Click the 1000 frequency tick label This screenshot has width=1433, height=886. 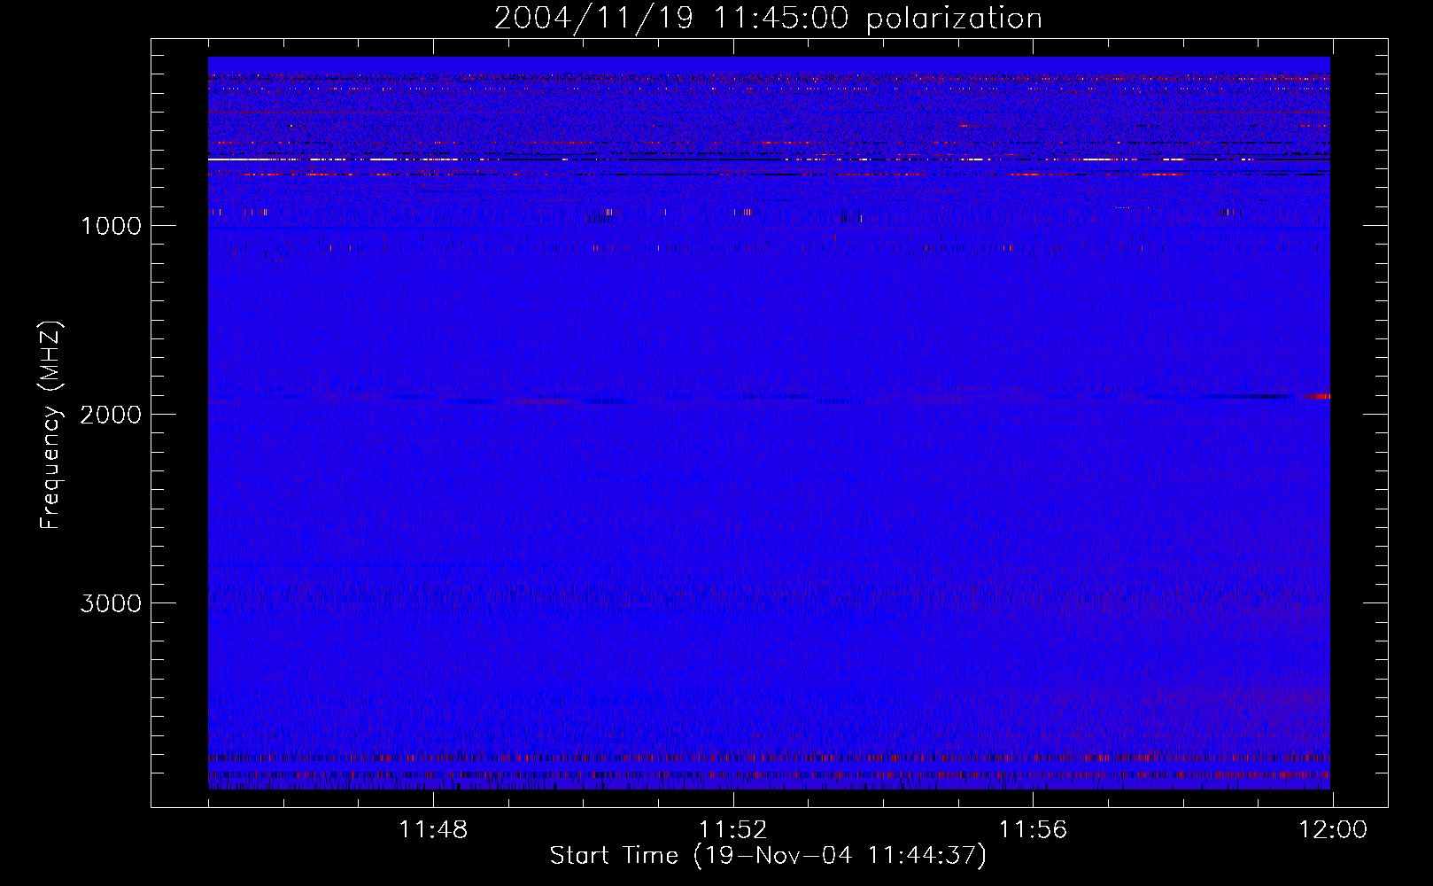(x=111, y=226)
